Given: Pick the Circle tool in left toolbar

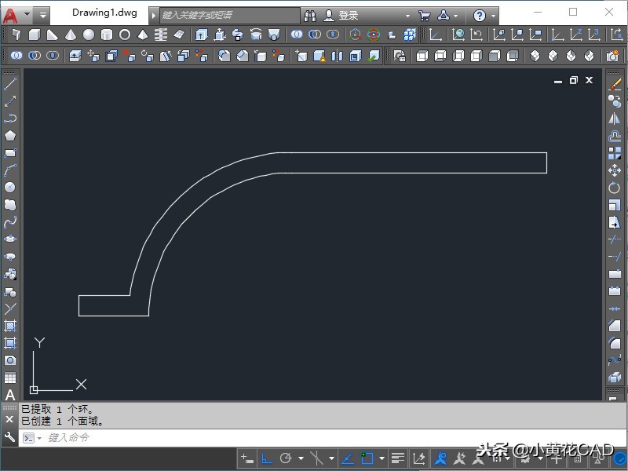Looking at the screenshot, I should 10,187.
